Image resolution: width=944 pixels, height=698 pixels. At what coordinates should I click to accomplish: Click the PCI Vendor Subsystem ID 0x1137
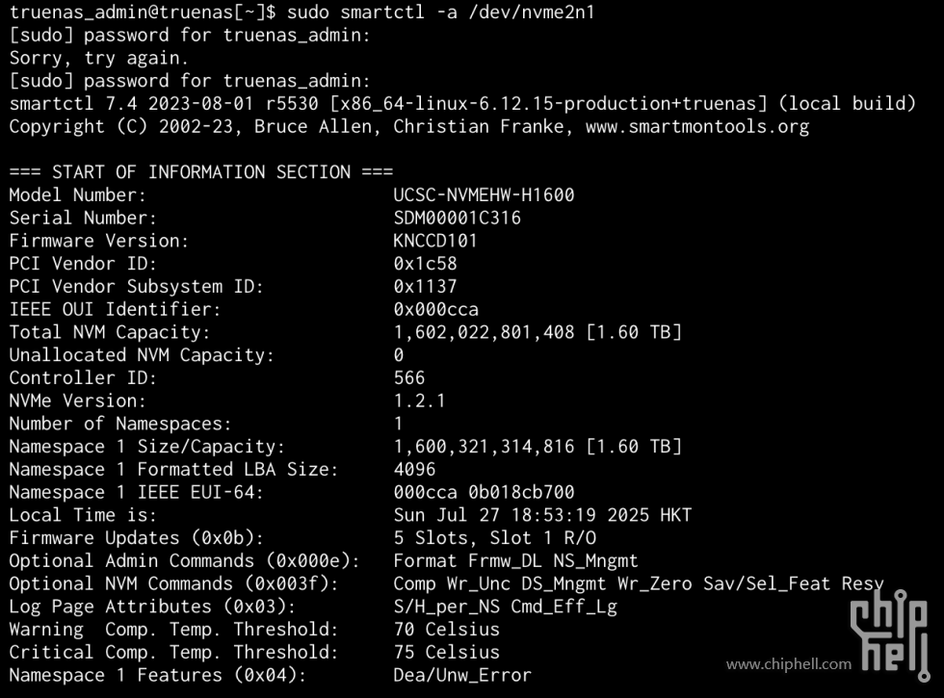click(x=425, y=287)
